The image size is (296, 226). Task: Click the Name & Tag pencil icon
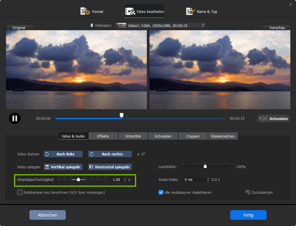190,11
